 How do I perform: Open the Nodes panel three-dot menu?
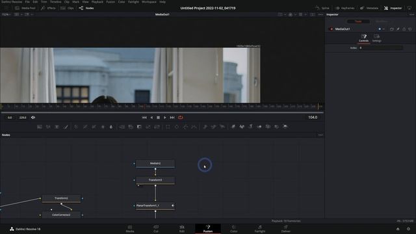[320, 135]
